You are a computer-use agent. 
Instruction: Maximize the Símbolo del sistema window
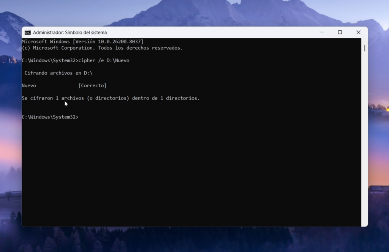pos(340,32)
